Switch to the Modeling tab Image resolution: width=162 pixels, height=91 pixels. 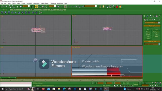(61, 10)
